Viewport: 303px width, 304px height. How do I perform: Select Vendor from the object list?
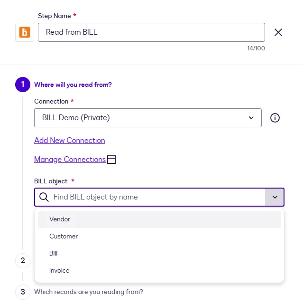159,219
